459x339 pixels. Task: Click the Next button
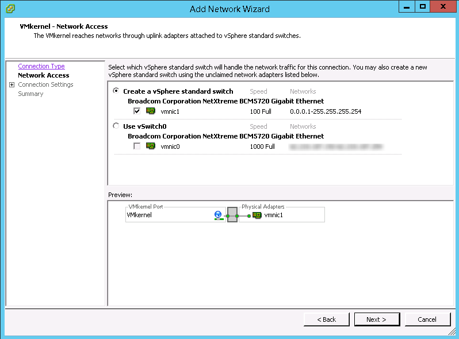(376, 319)
